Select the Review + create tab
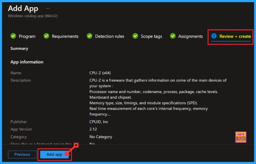Image resolution: width=256 pixels, height=164 pixels. tap(231, 36)
